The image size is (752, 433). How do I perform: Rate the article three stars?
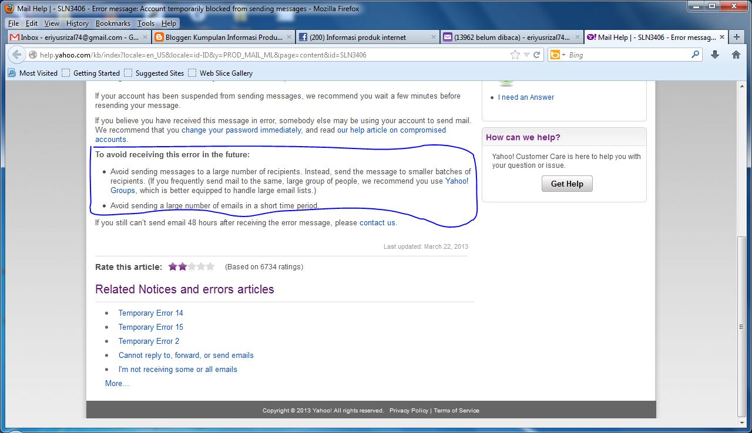point(192,266)
